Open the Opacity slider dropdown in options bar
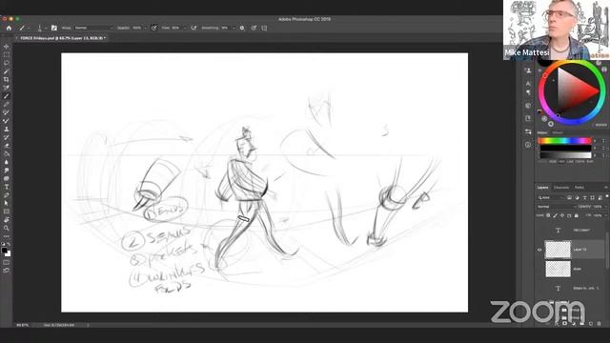This screenshot has width=610, height=343. [x=146, y=28]
